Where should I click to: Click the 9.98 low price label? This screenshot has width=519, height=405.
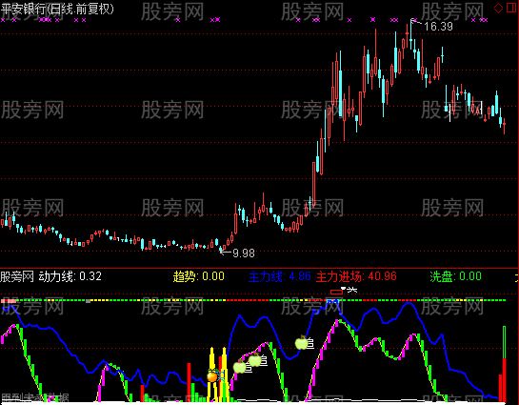(x=244, y=253)
